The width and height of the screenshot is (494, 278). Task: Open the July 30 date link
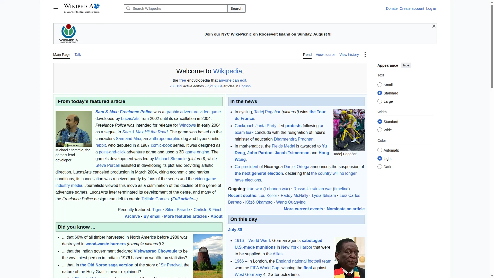coord(235,230)
